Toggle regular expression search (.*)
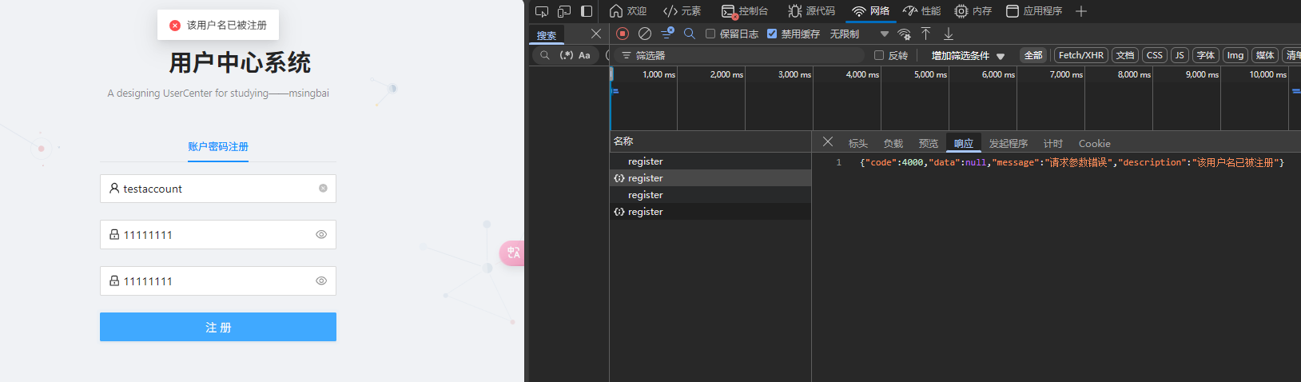1301x382 pixels. coord(567,55)
